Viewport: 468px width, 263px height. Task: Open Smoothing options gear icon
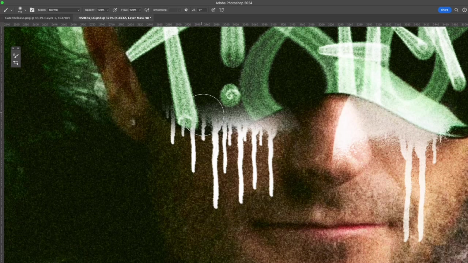click(x=186, y=10)
